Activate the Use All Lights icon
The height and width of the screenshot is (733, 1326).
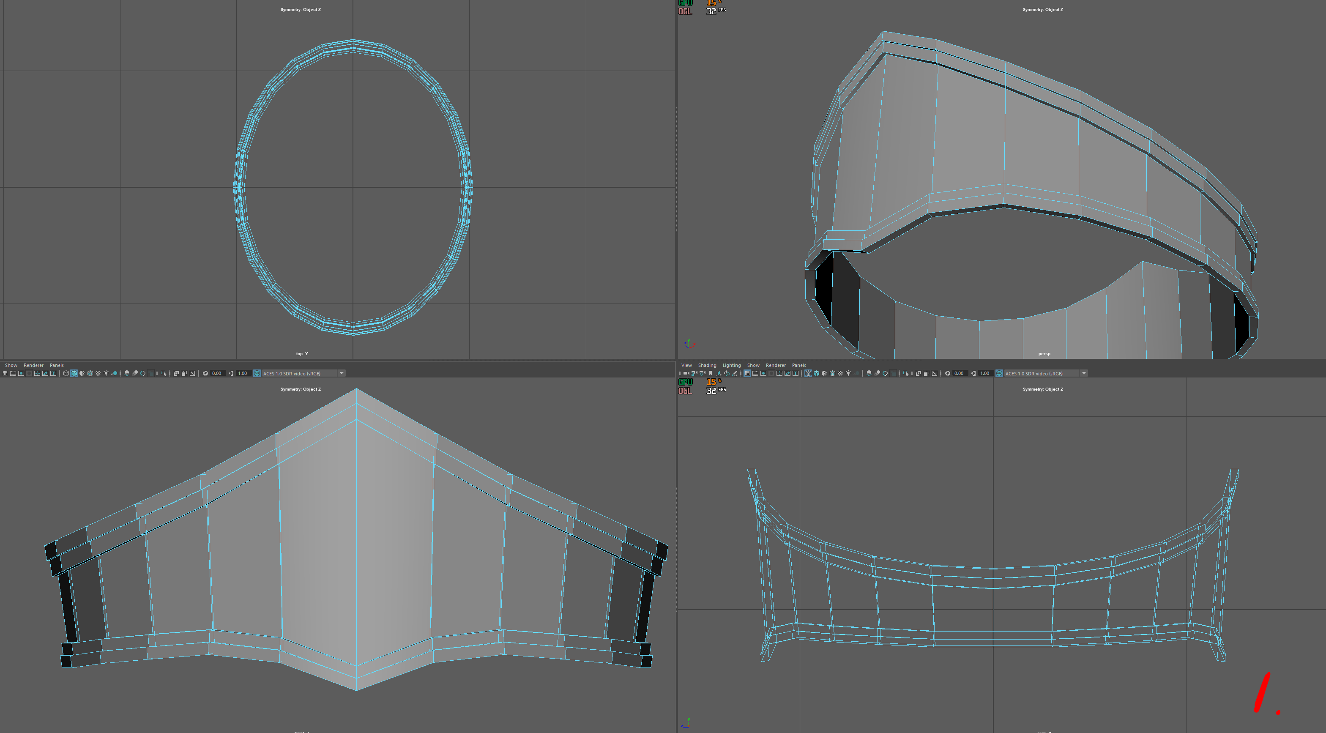(107, 373)
